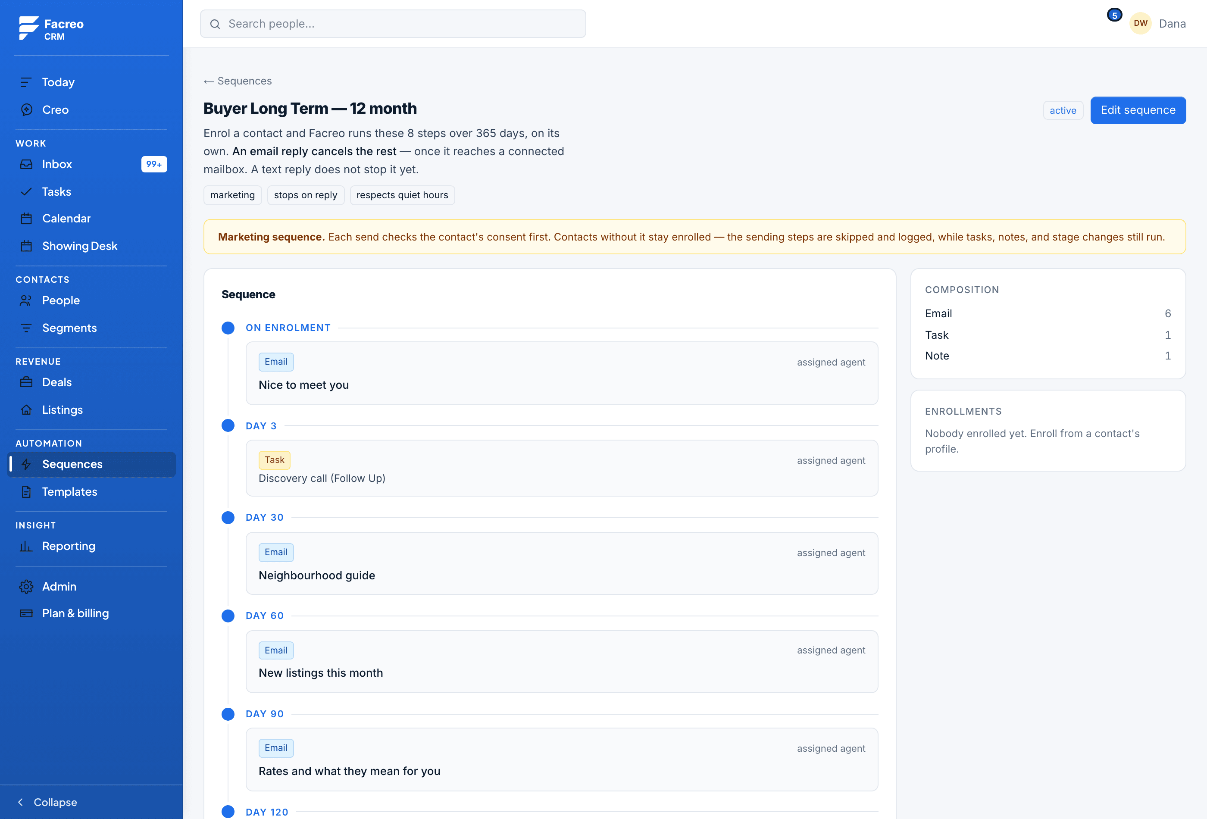1207x819 pixels.
Task: Click into Search people field
Action: click(x=393, y=24)
